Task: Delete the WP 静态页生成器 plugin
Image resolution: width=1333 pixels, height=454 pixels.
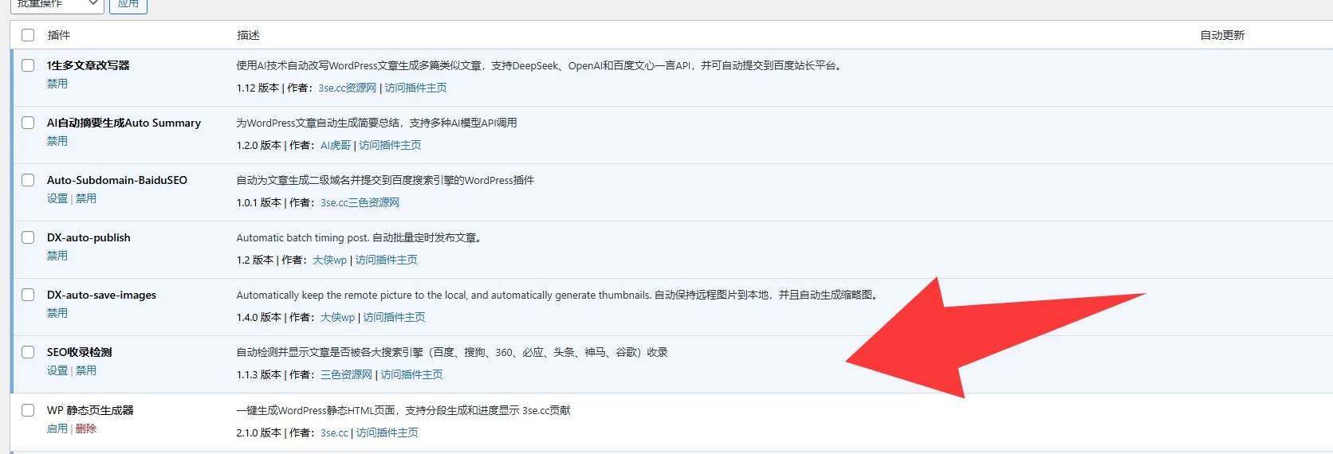Action: pos(86,429)
